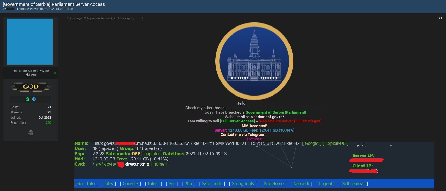446x191 pixels.
Task: Open the Network tab
Action: 301,183
